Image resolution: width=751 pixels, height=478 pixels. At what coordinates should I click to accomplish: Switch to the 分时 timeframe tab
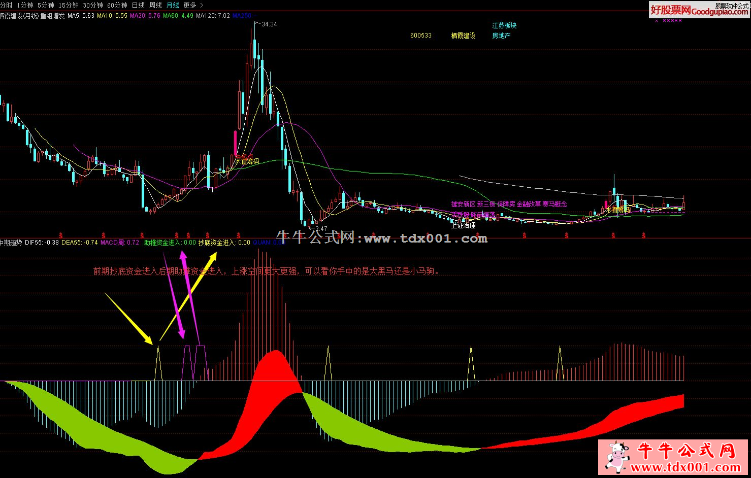click(6, 5)
